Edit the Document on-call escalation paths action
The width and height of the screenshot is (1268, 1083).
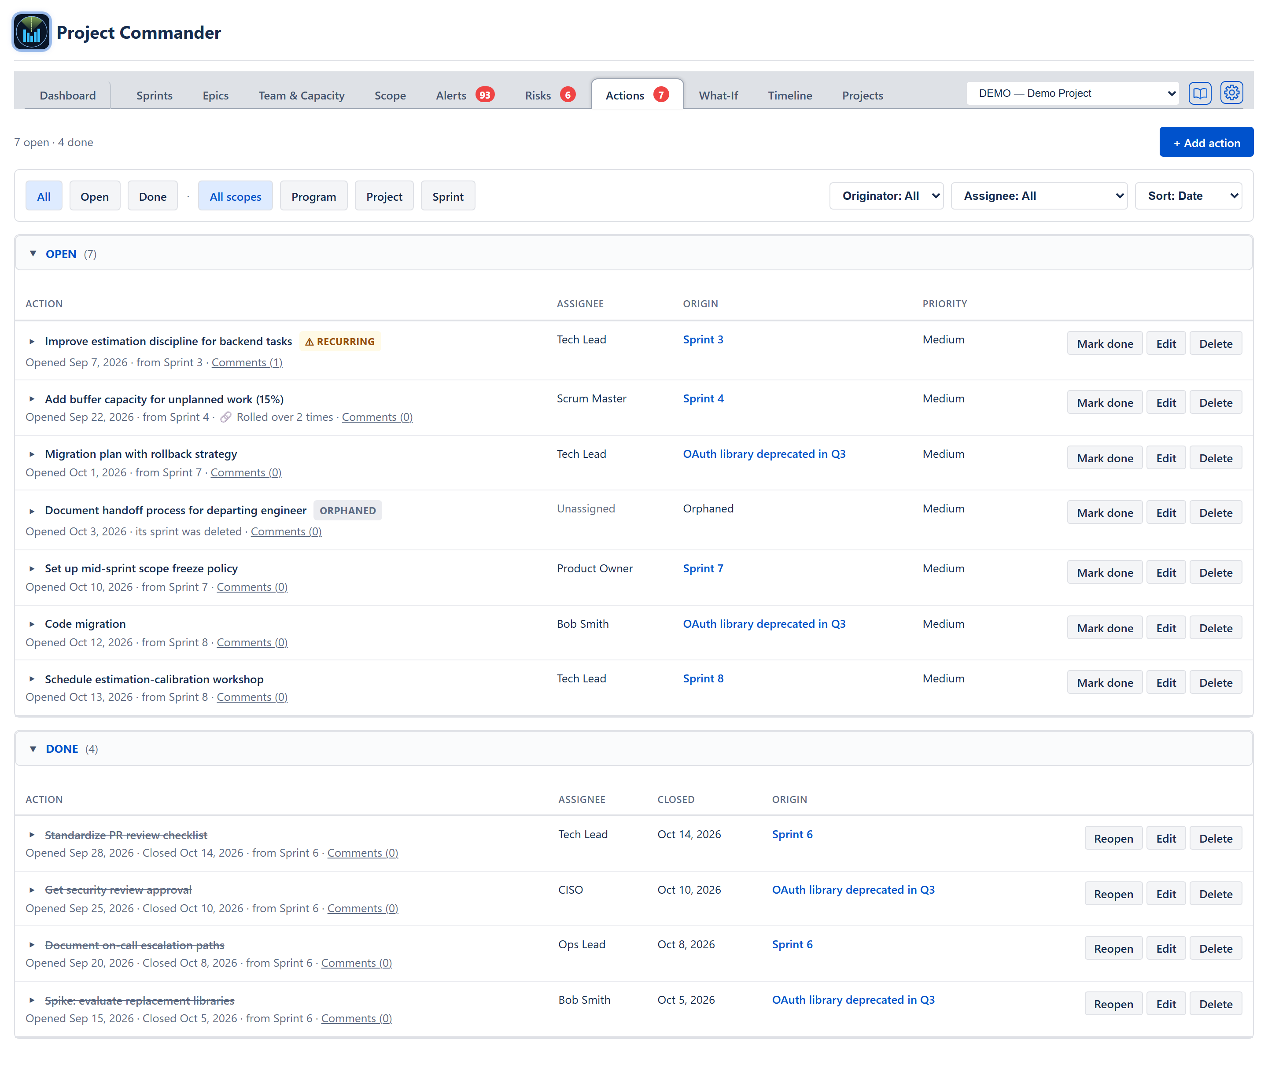[1166, 948]
